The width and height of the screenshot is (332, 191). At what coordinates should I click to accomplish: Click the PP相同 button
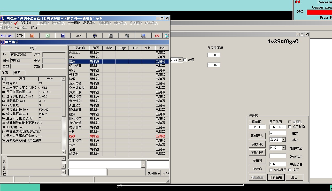click(x=257, y=161)
